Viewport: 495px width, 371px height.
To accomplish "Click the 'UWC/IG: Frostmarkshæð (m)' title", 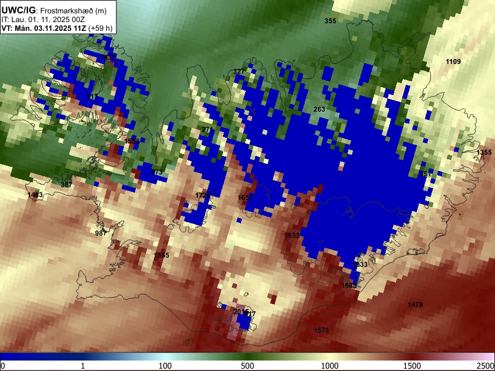I will pyautogui.click(x=54, y=10).
